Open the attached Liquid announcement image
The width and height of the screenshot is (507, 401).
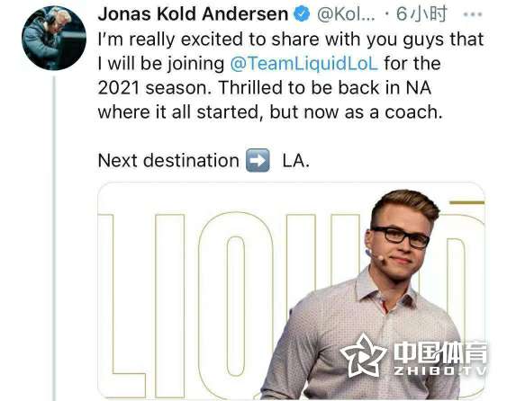click(291, 290)
